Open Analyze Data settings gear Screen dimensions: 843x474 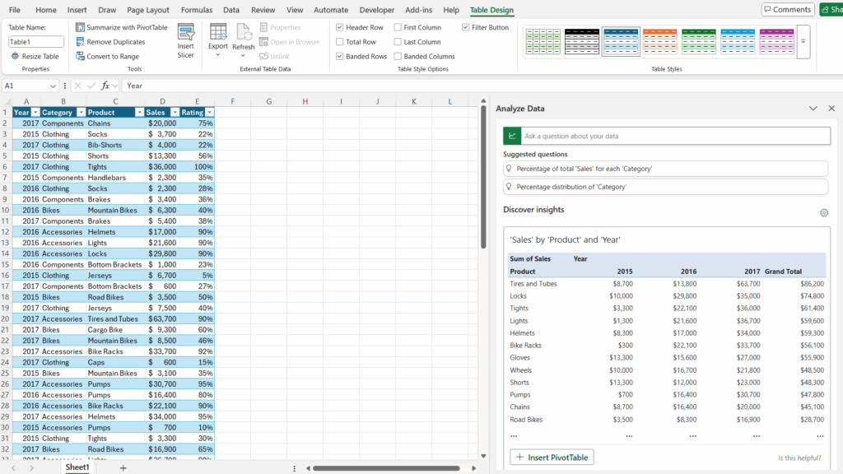824,212
